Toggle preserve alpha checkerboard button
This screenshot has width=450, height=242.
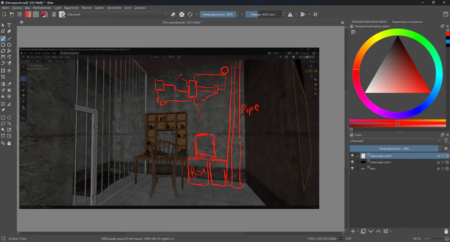pyautogui.click(x=181, y=14)
